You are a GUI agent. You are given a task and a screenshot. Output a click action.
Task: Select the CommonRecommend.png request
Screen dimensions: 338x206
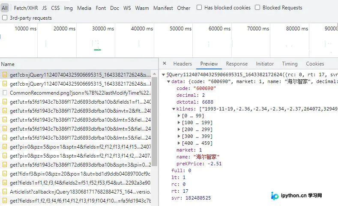tap(76, 93)
